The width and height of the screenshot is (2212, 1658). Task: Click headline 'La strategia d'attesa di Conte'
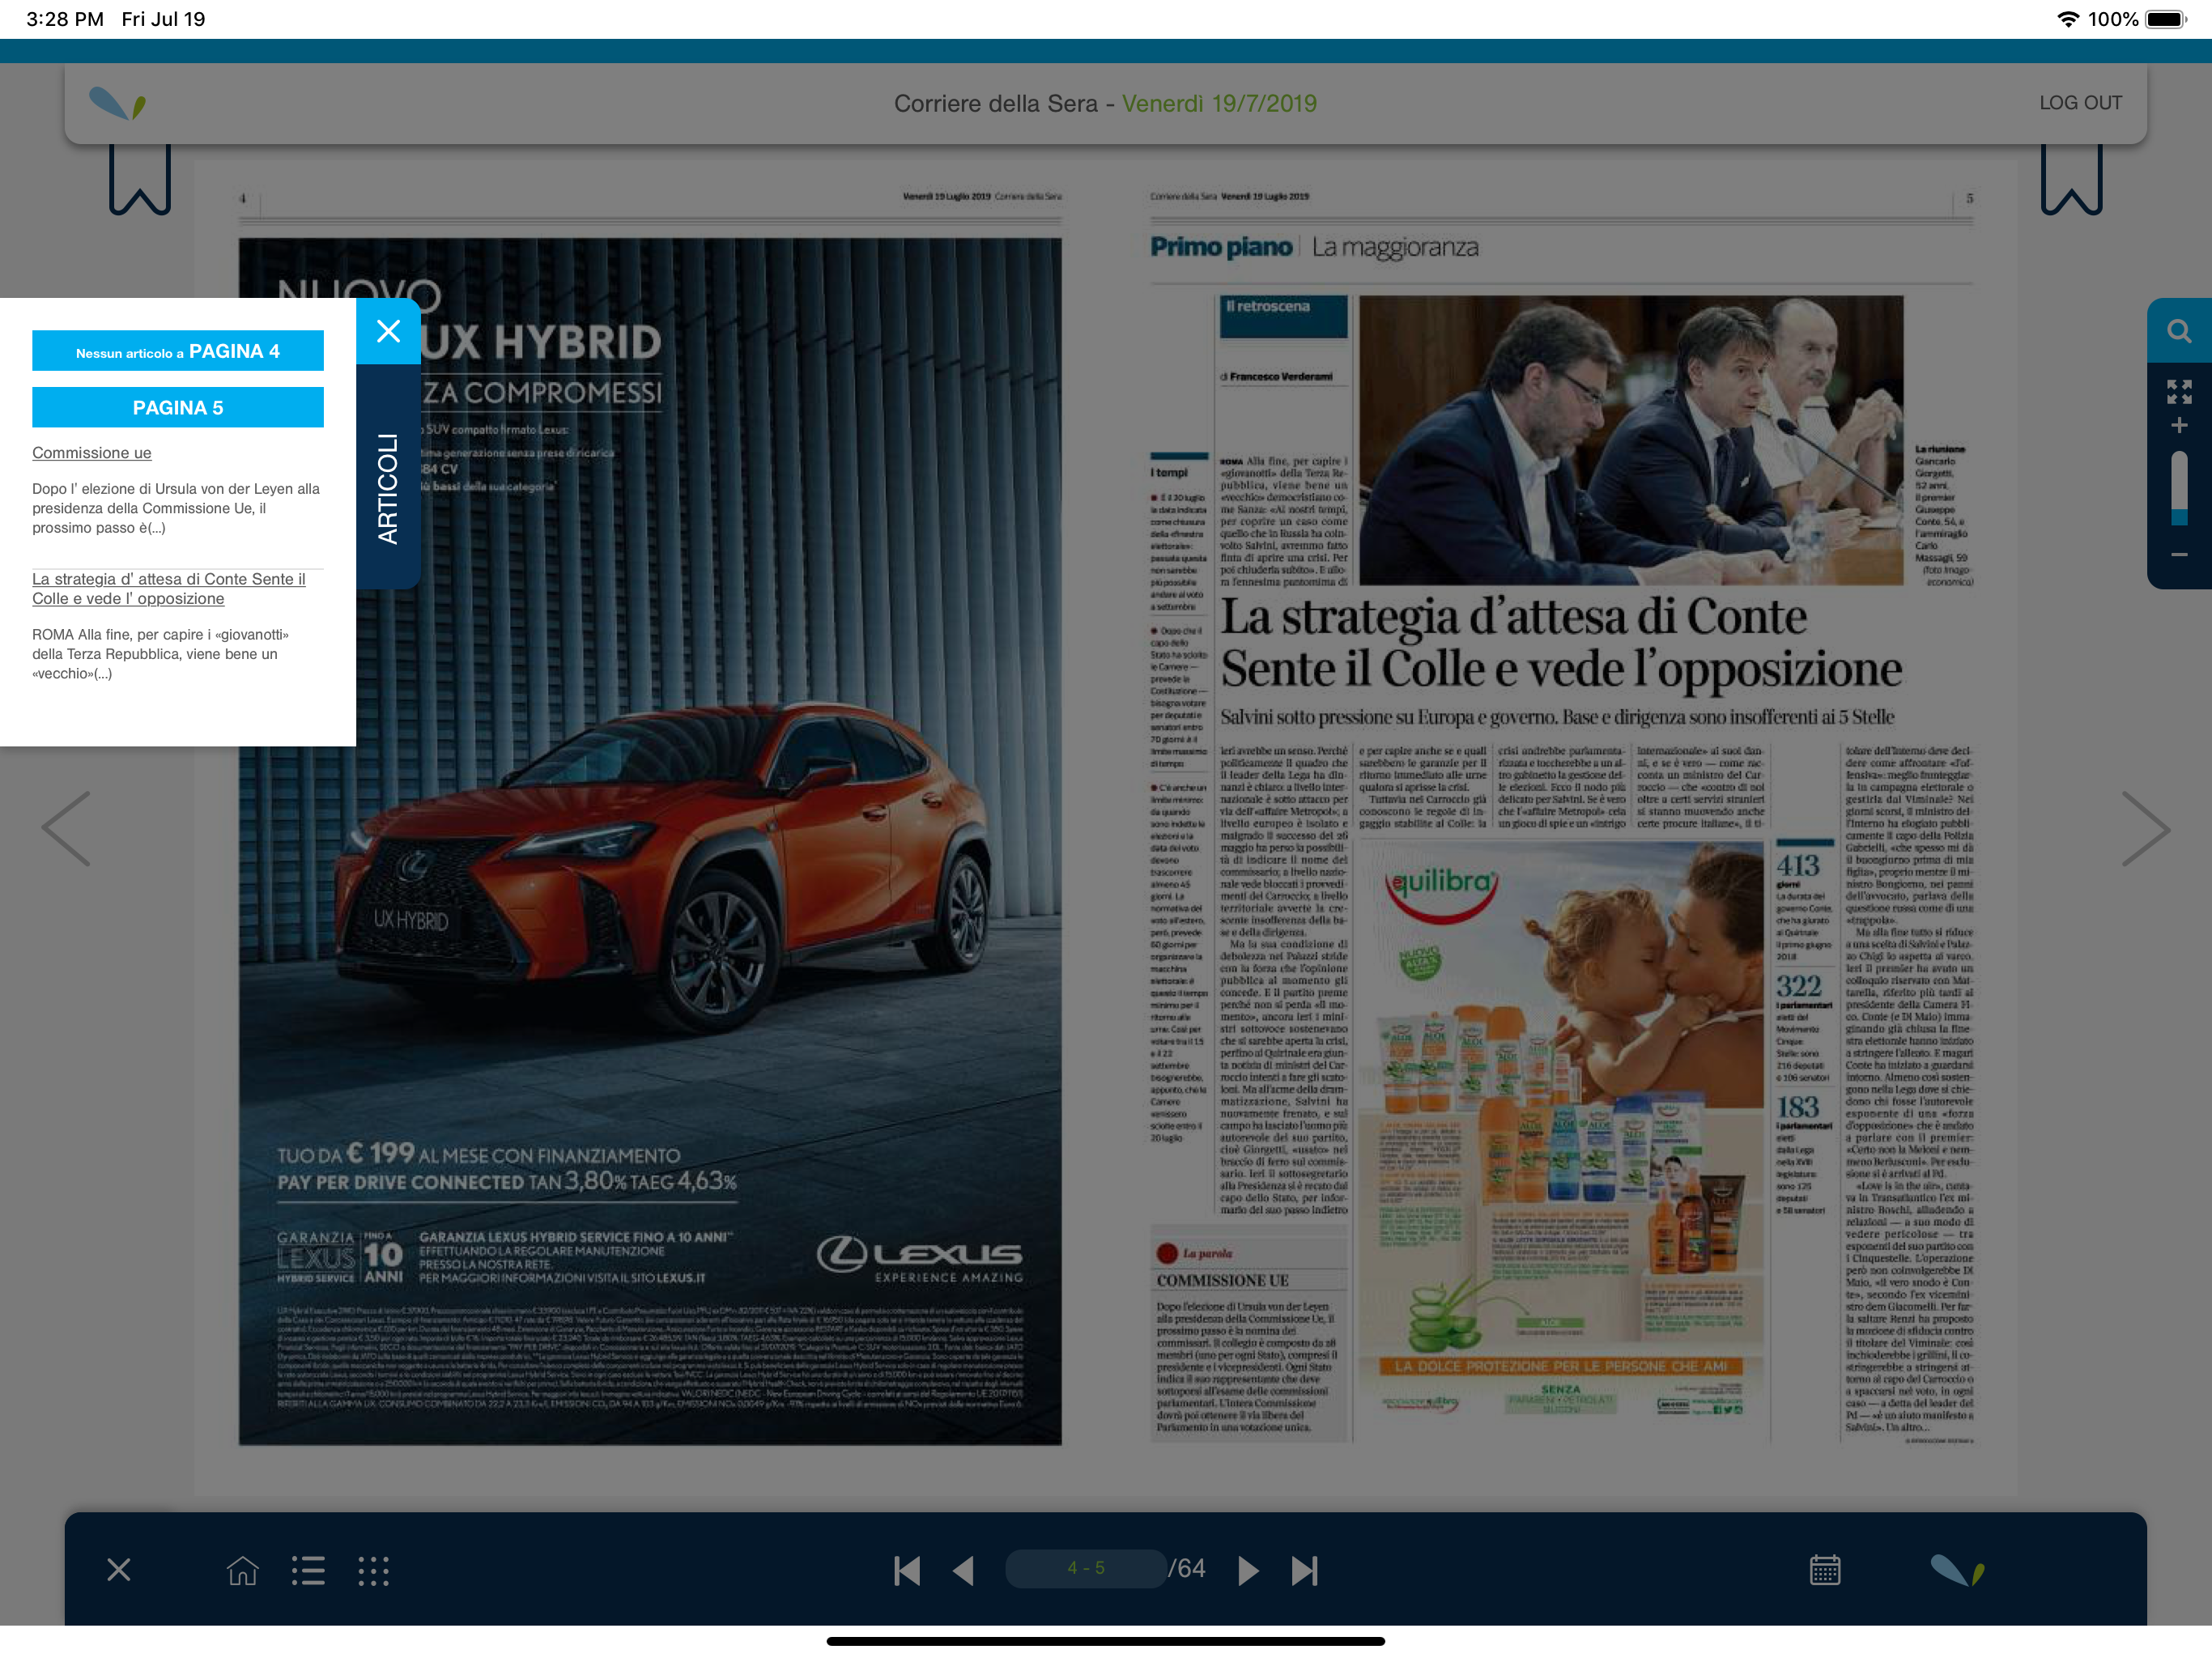(x=1560, y=643)
